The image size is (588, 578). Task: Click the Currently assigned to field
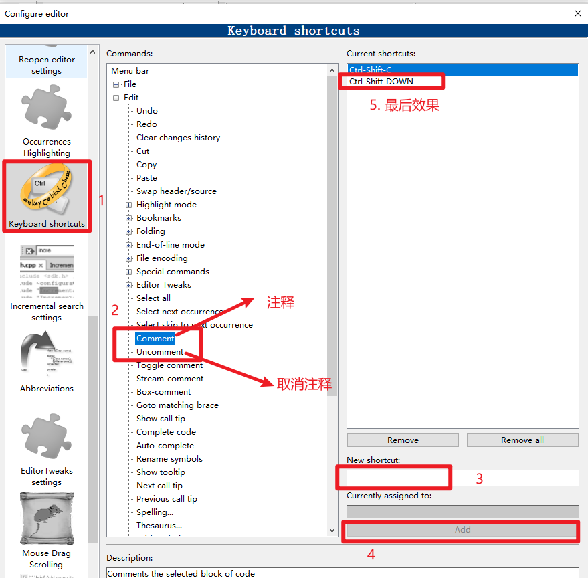[462, 512]
